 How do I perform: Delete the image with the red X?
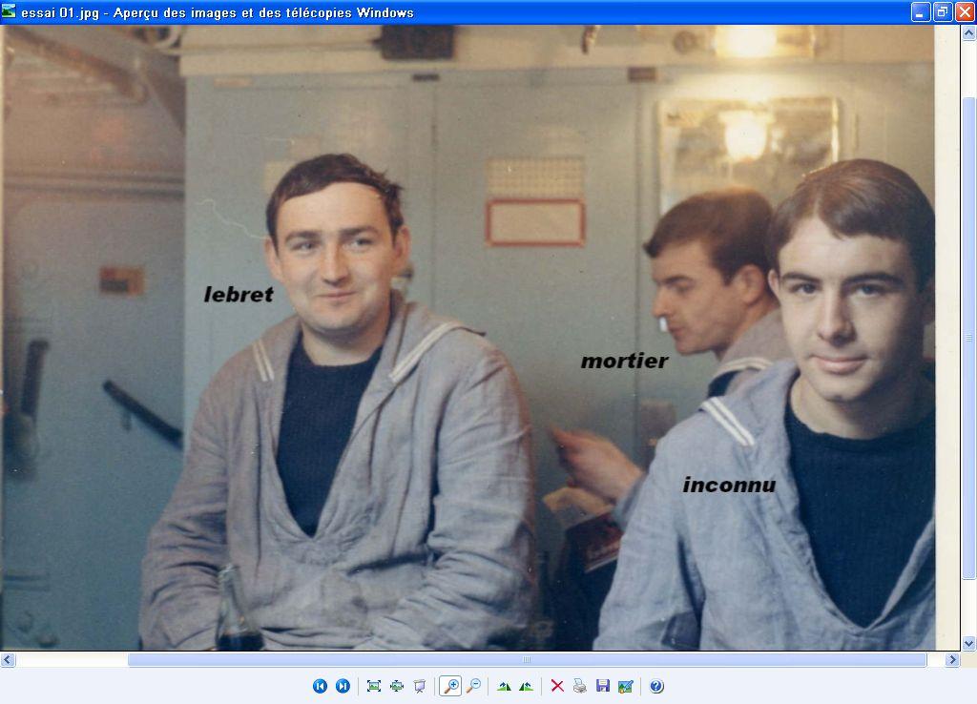pyautogui.click(x=557, y=686)
